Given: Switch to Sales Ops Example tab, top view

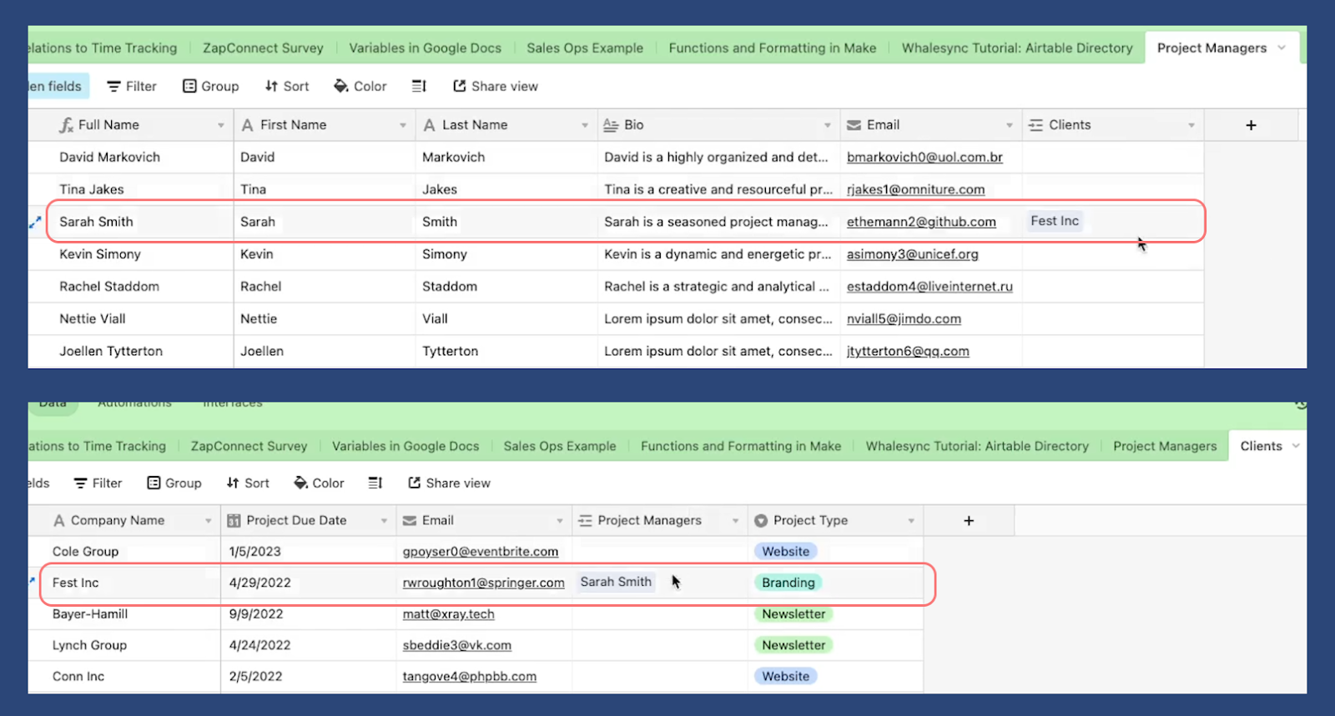Looking at the screenshot, I should point(585,48).
